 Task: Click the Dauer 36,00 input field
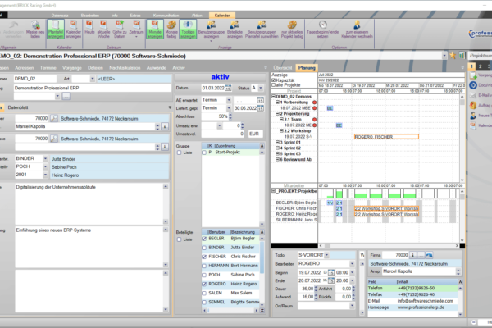point(305,289)
